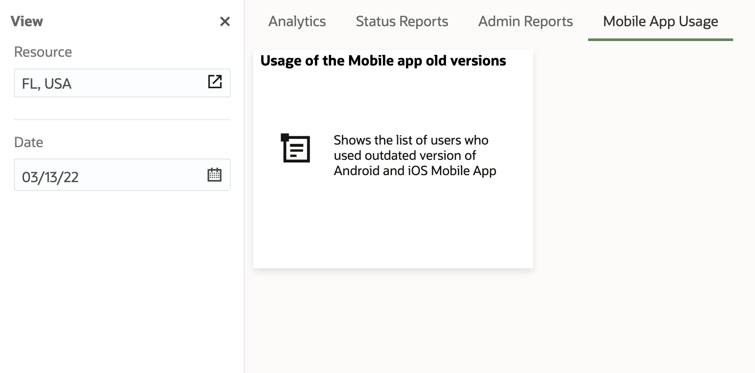Click the "View" panel heading
The image size is (755, 373).
pos(27,21)
